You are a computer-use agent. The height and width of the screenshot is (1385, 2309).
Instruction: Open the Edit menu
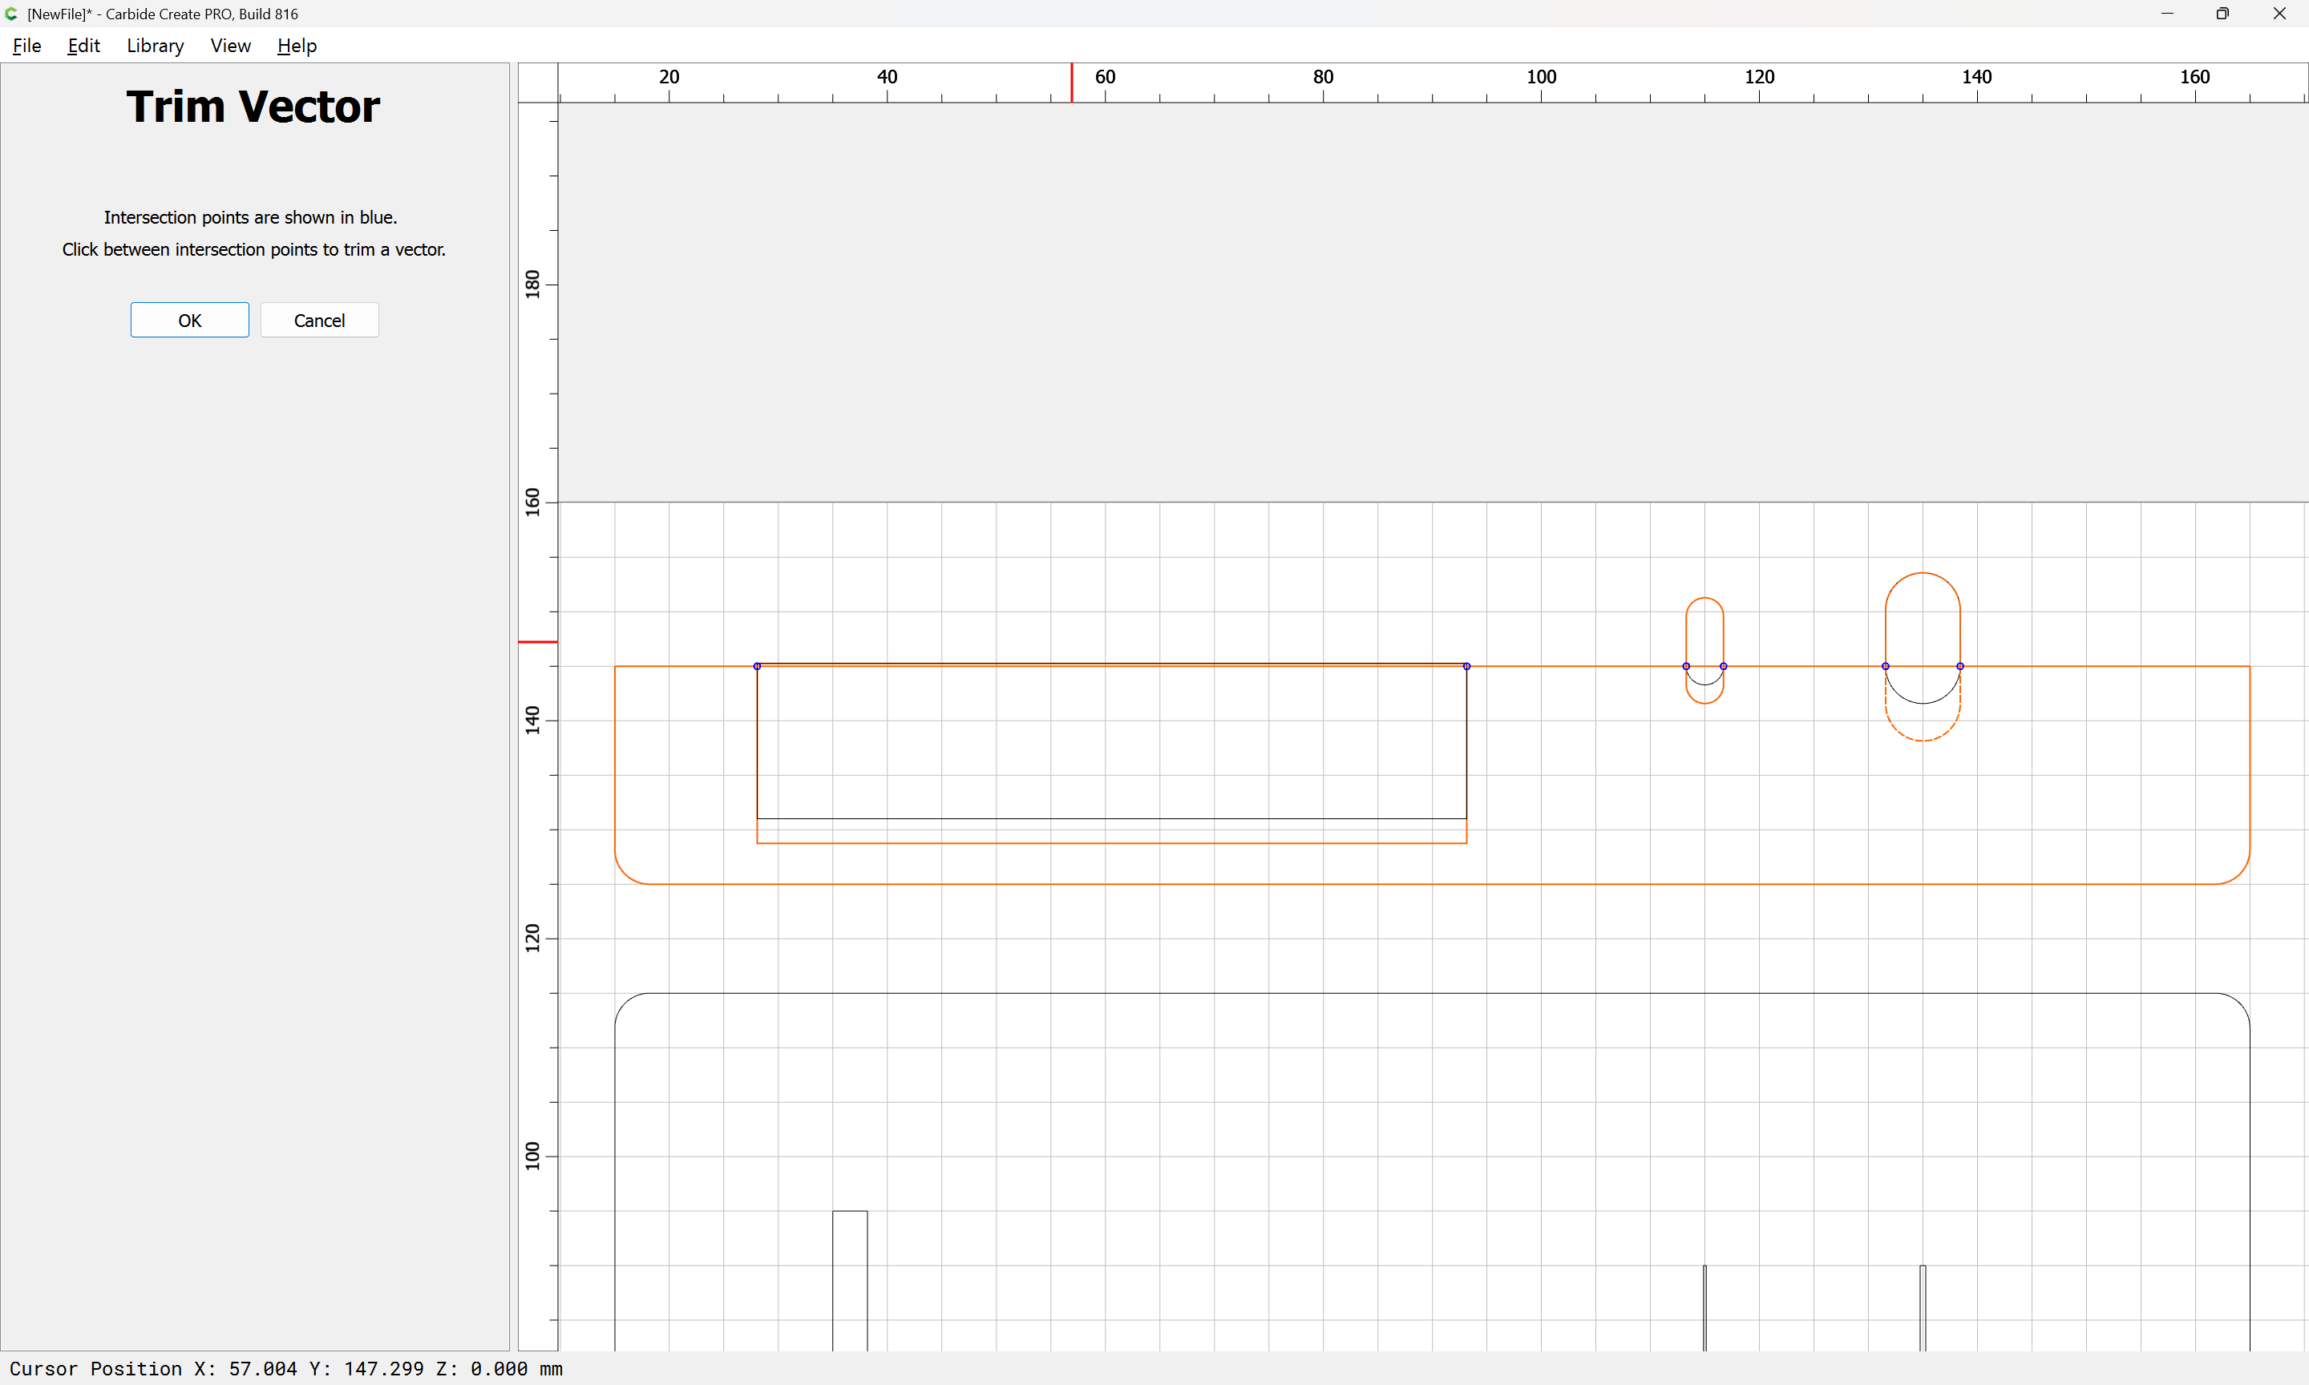[83, 46]
